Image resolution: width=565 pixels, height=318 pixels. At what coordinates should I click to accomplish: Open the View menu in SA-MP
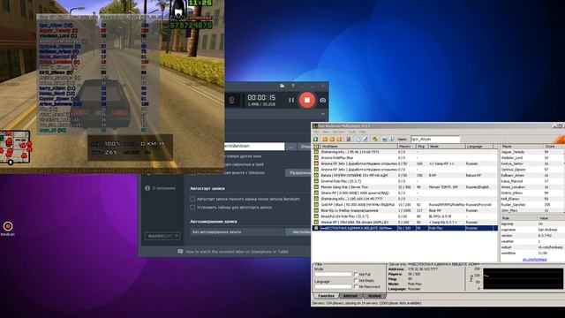(326, 132)
